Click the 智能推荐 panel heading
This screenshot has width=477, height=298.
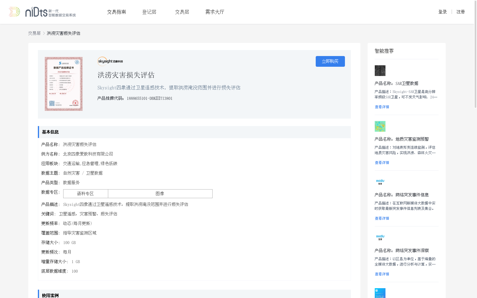(x=384, y=51)
